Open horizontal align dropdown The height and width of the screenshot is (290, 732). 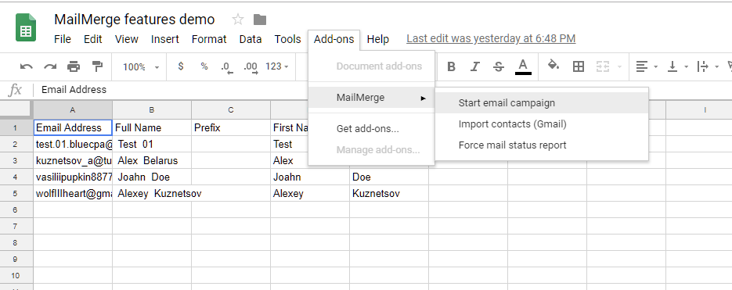[647, 66]
